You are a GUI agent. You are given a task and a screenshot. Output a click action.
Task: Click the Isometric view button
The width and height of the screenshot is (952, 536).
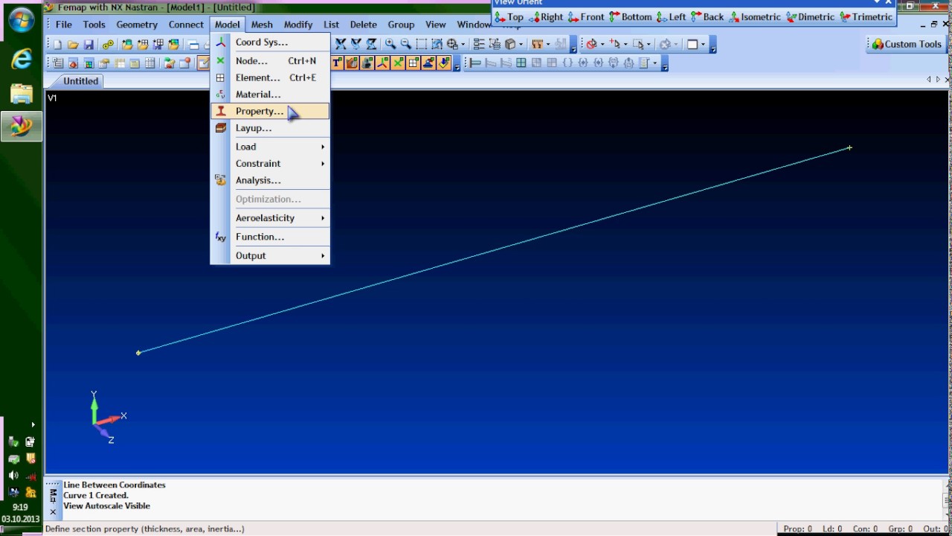click(756, 17)
